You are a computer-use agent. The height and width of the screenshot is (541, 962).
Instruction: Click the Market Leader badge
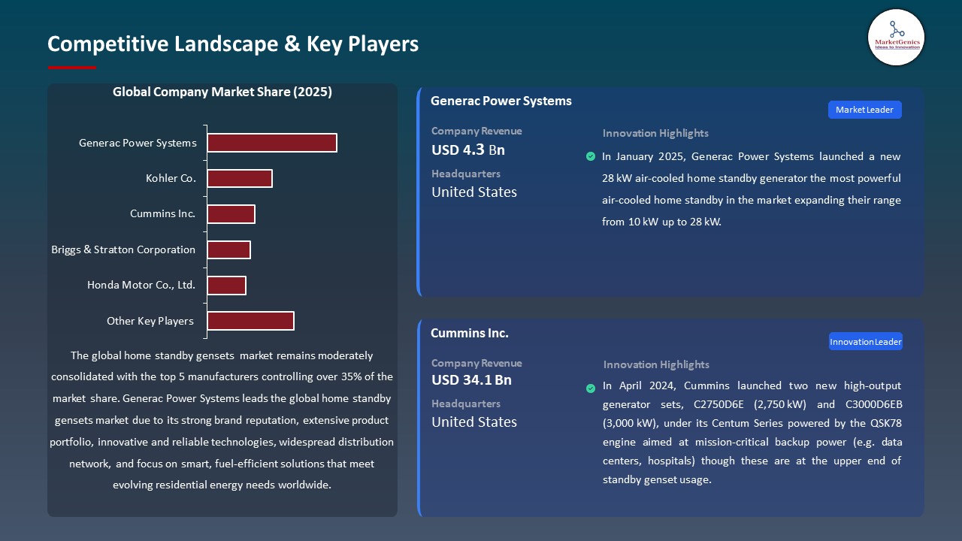click(x=864, y=109)
